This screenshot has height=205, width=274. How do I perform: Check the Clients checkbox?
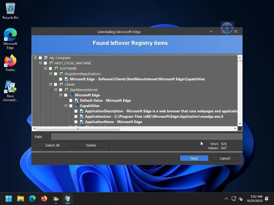pos(56,84)
